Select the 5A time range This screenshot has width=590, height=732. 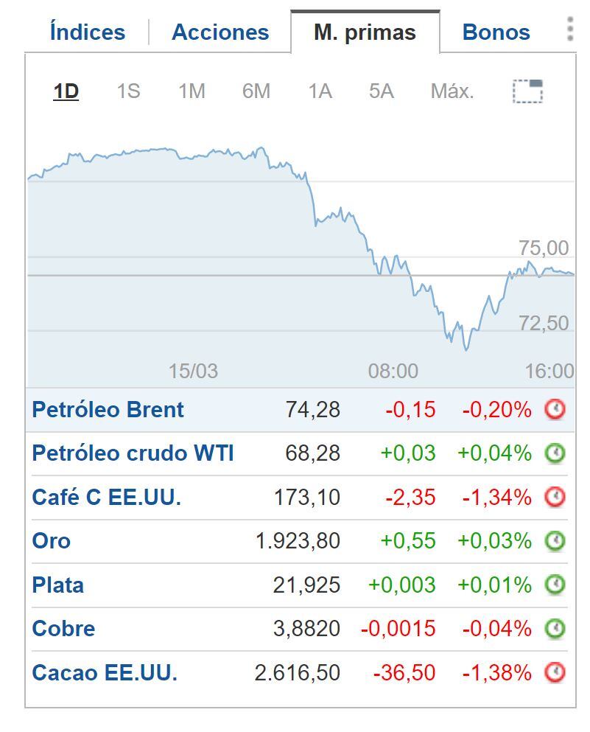tap(382, 91)
